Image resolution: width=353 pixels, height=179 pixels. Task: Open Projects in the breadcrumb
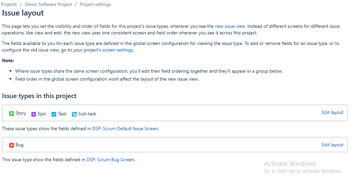[9, 5]
